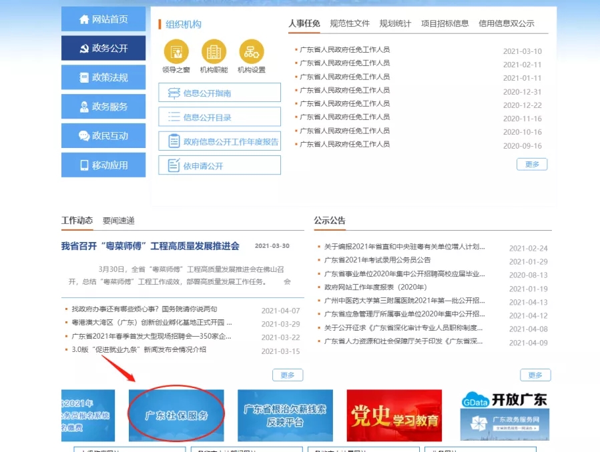Switch to the 规范性文件 tab
The width and height of the screenshot is (600, 452).
(350, 23)
